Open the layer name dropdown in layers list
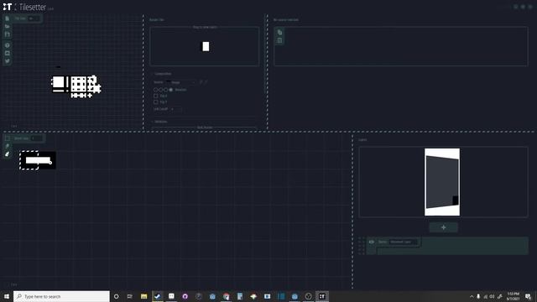The width and height of the screenshot is (537, 302). [404, 242]
